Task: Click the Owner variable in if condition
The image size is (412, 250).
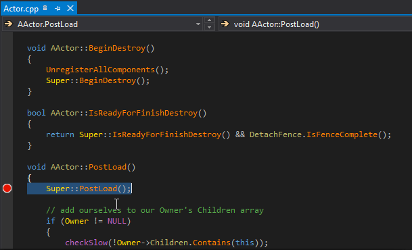Action: [x=76, y=221]
